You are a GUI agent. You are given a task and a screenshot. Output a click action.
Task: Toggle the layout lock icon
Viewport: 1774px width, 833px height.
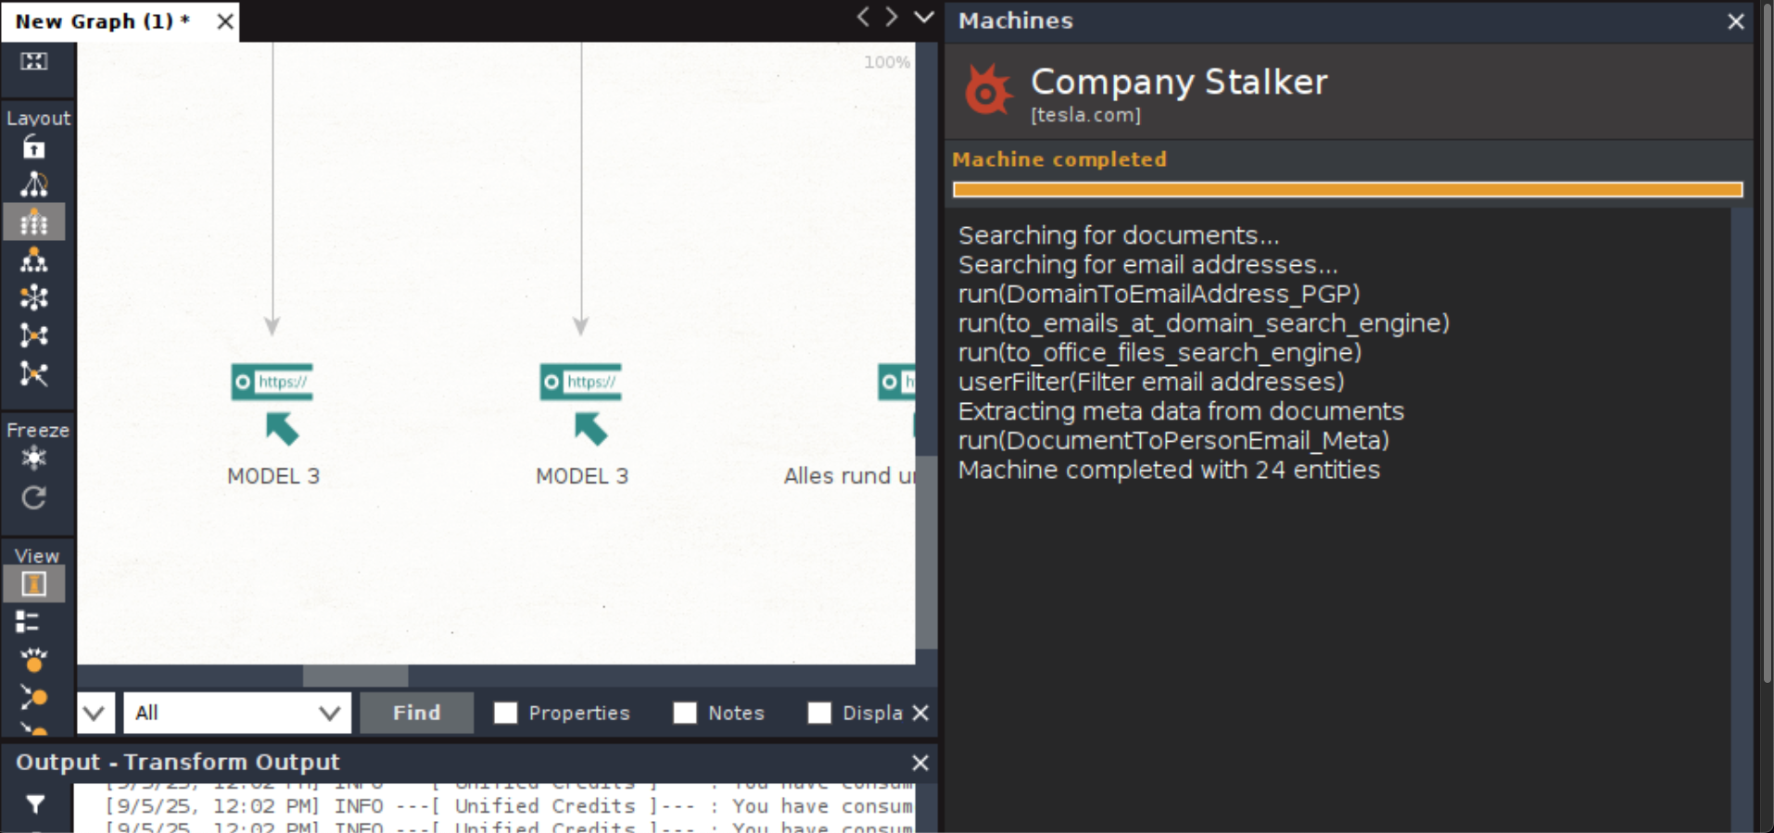click(34, 148)
